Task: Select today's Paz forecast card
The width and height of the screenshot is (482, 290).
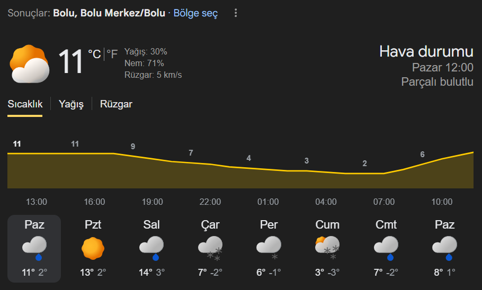Action: pos(34,248)
